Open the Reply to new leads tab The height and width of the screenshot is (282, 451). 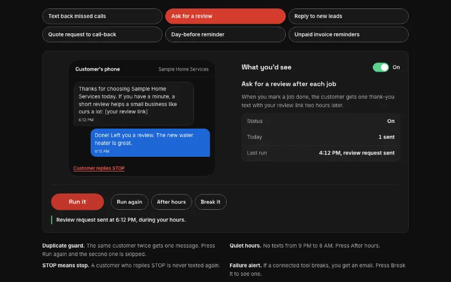point(348,16)
